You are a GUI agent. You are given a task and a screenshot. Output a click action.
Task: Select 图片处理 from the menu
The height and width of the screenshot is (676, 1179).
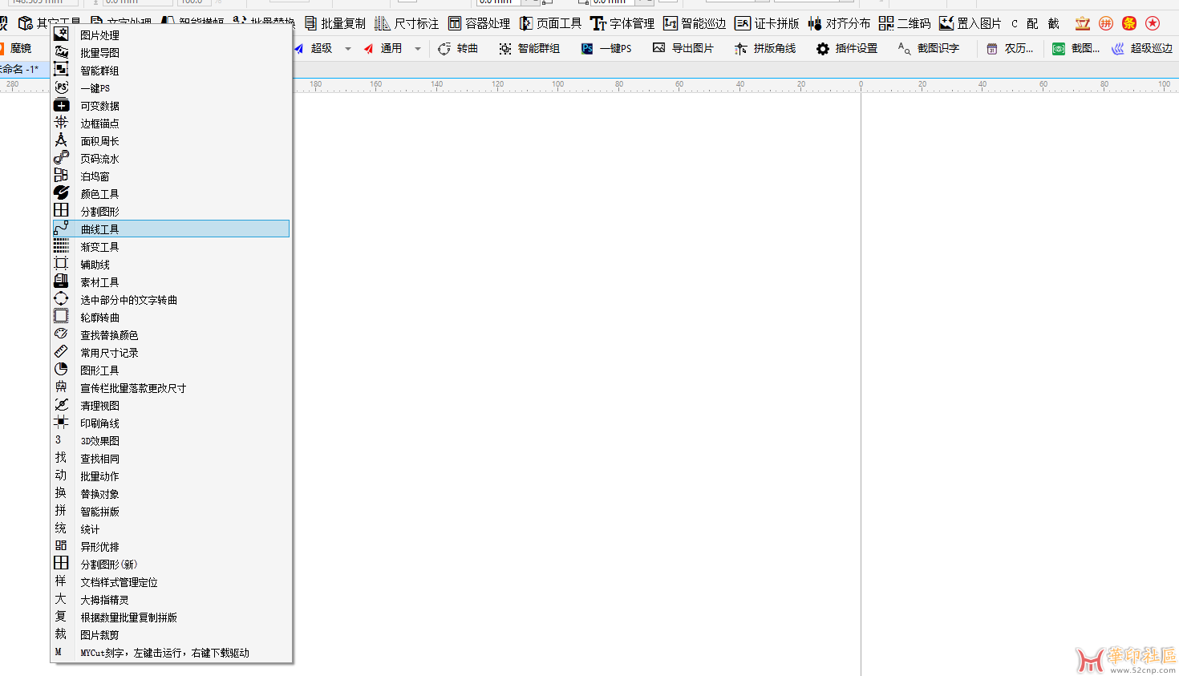coord(99,35)
